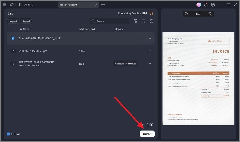Screen dimensions: 240x142
Task: Click the File Name column header
Action: [24, 29]
